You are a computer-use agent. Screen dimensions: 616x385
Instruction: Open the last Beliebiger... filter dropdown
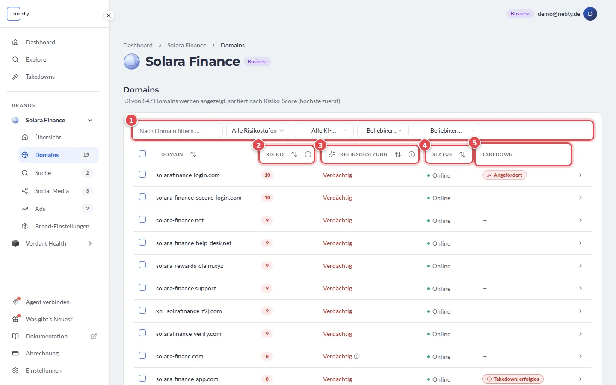(x=446, y=130)
